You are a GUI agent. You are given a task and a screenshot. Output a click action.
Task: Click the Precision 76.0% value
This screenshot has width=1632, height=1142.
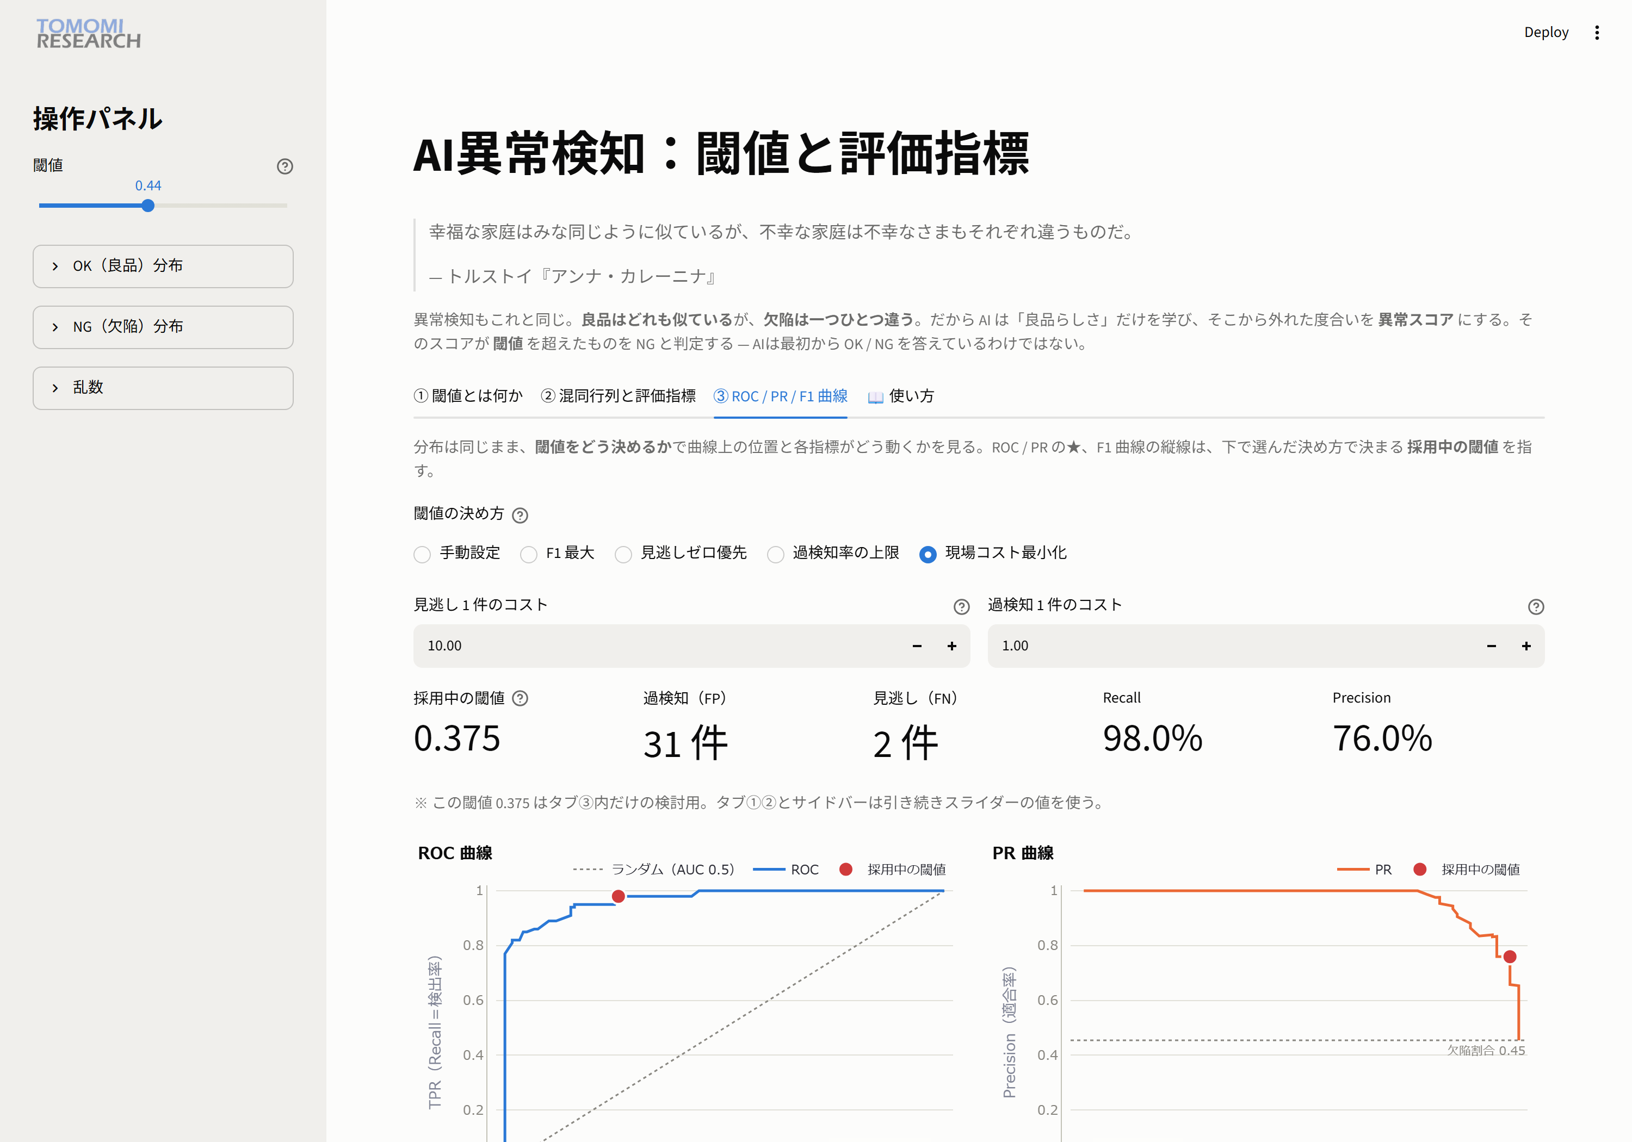1382,739
